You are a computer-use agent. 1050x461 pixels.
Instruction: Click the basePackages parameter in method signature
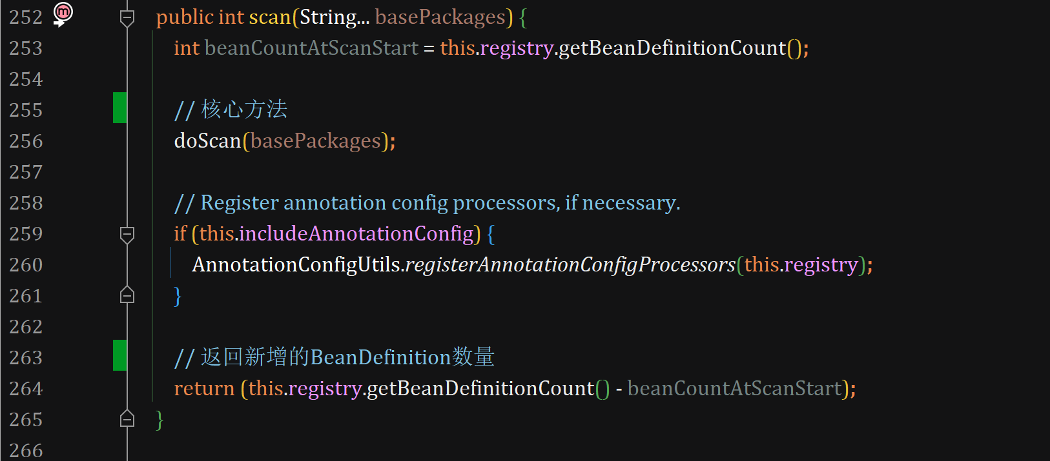[x=440, y=17]
